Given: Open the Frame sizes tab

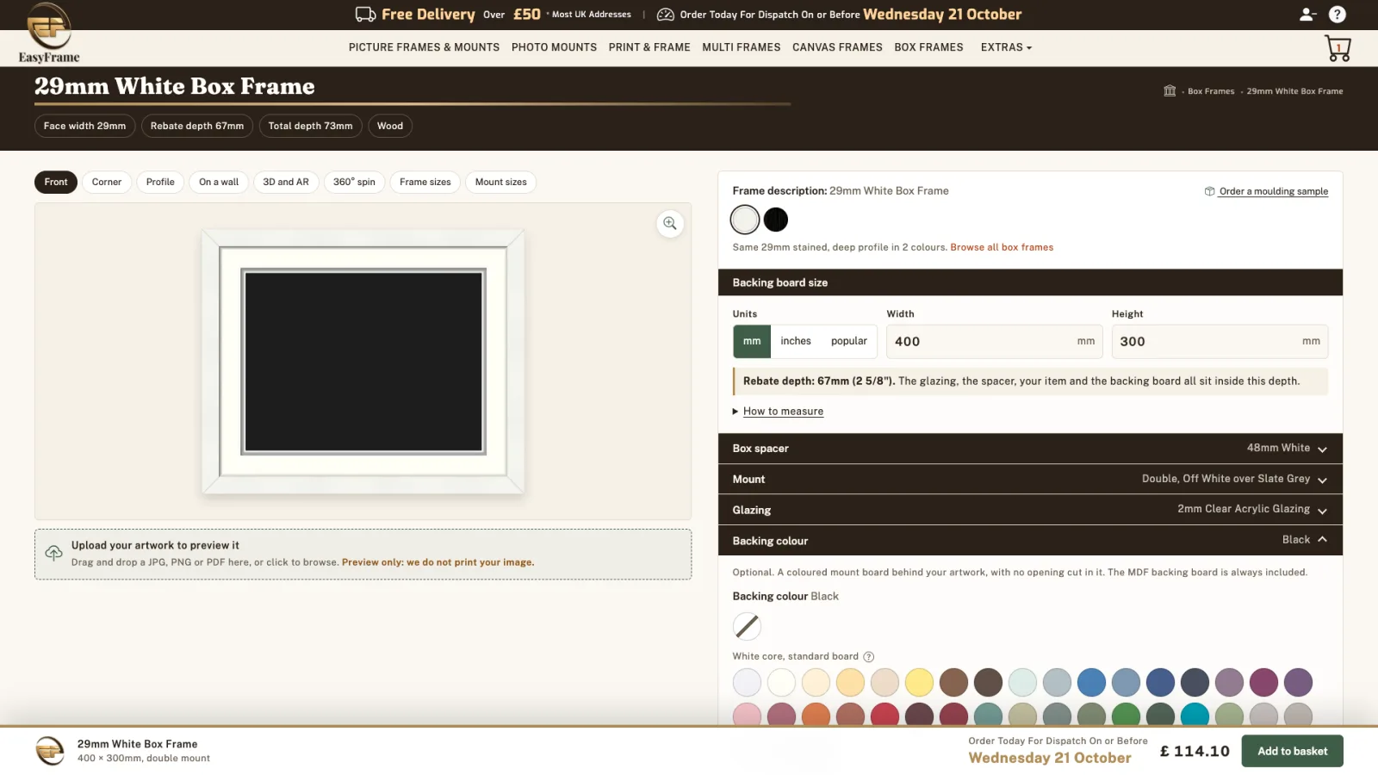Looking at the screenshot, I should (x=425, y=182).
